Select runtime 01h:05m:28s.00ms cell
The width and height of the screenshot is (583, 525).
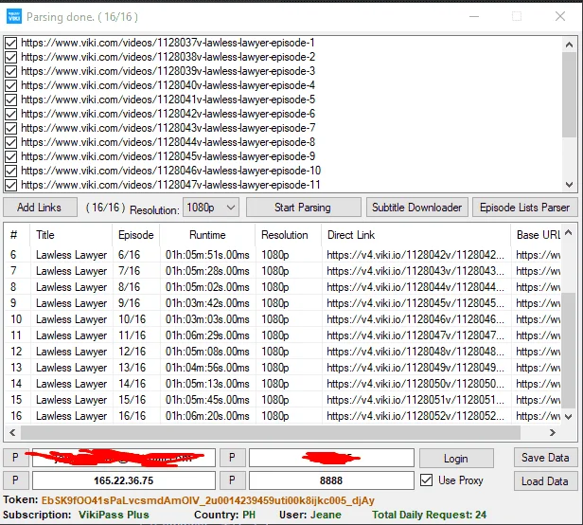coord(207,271)
